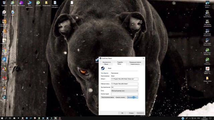Select the AIMP desktop shortcut
The image size is (214, 120).
4,88
